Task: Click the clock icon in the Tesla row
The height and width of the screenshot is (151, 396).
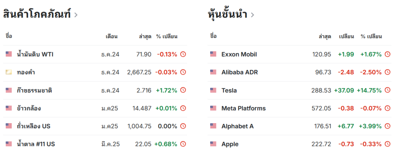Action: 387,90
